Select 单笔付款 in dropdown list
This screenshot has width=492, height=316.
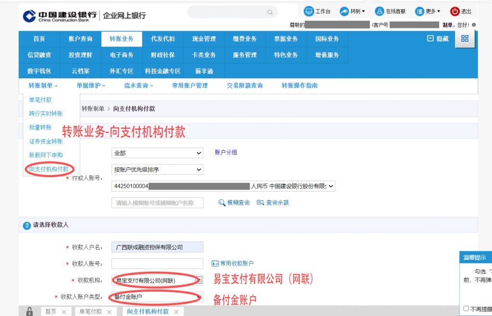(x=40, y=100)
